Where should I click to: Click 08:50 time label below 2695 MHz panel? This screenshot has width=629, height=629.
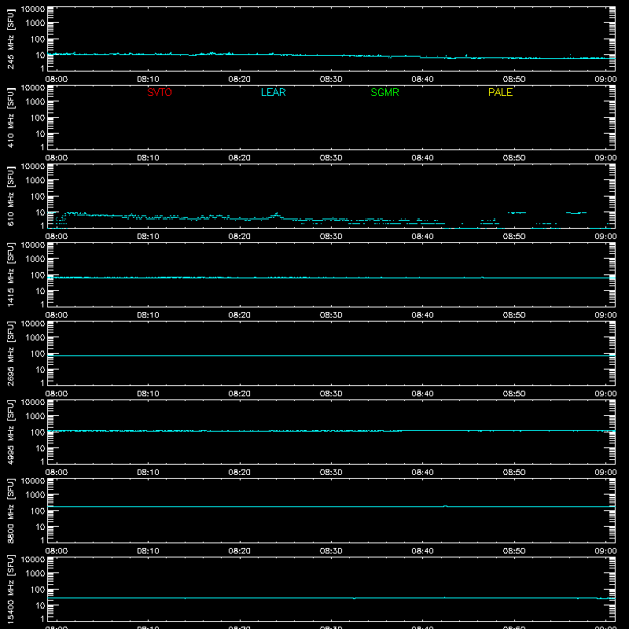(x=514, y=394)
